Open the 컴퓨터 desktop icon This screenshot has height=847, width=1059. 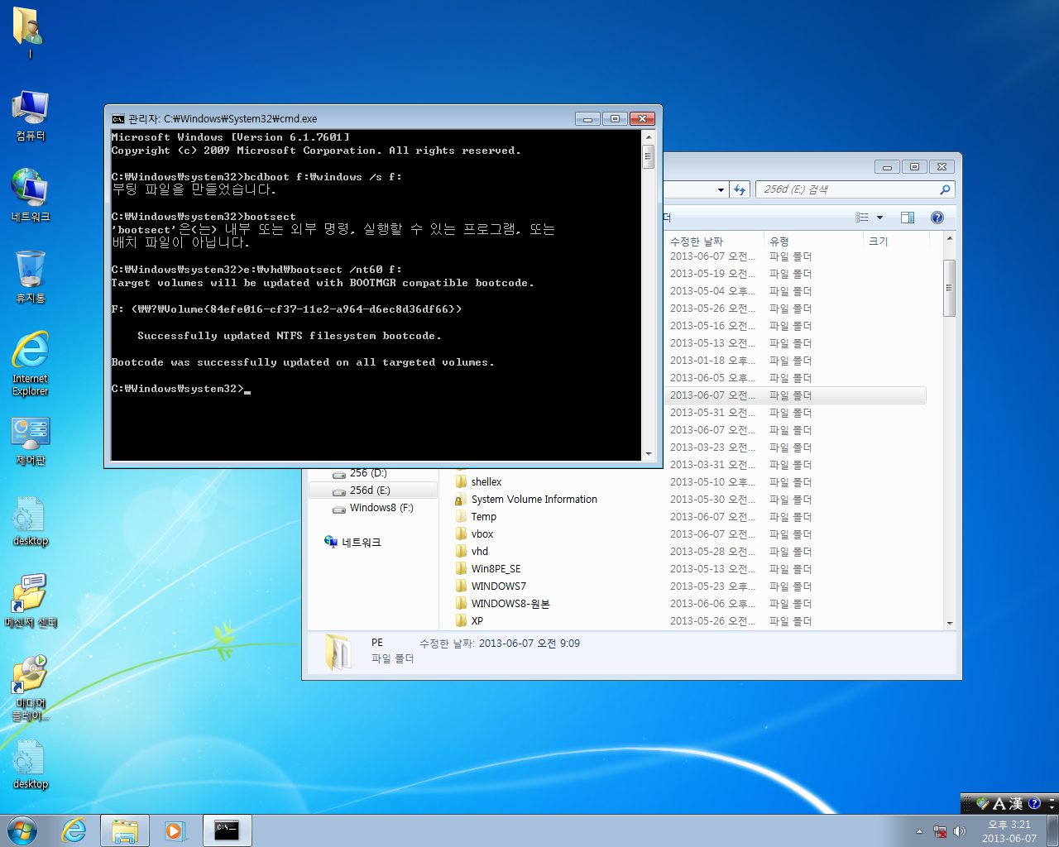tap(31, 116)
